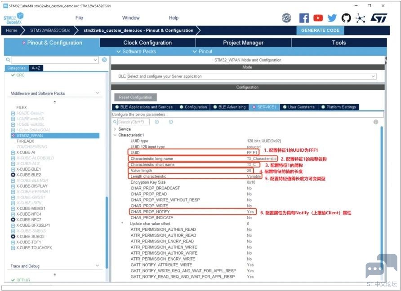Collapse the Characteristic1 tree node
Image resolution: width=401 pixels, height=291 pixels.
(x=115, y=135)
